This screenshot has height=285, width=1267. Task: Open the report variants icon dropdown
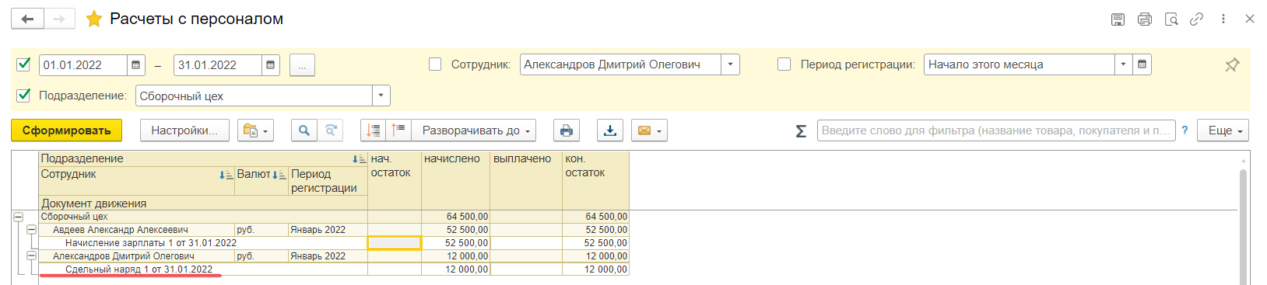coord(255,130)
